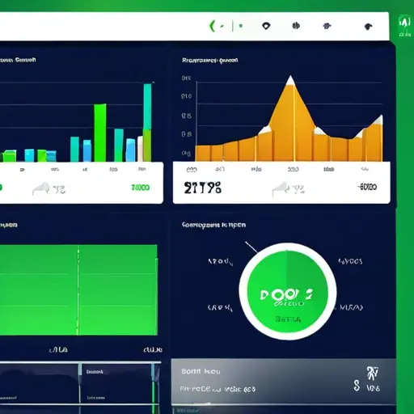The width and height of the screenshot is (414, 414).
Task: Click the green 2000 value in left card
Action: pos(140,188)
